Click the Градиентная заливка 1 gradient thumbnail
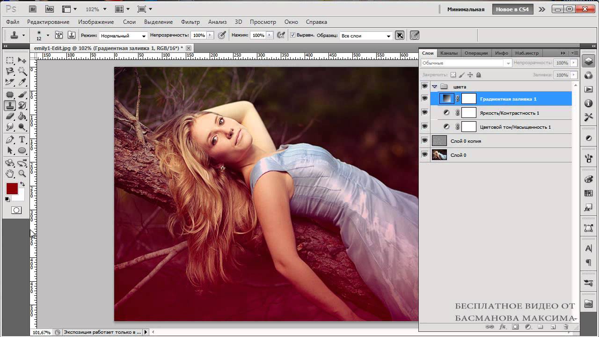Viewport: 599px width, 337px height. tap(447, 99)
